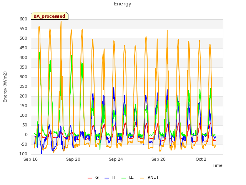Select the LE legend label
The height and width of the screenshot is (185, 246).
(131, 177)
